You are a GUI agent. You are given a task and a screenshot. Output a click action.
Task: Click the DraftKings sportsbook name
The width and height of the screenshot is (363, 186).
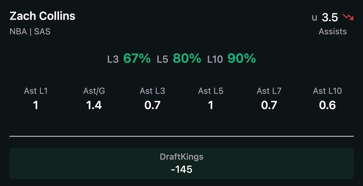click(182, 157)
